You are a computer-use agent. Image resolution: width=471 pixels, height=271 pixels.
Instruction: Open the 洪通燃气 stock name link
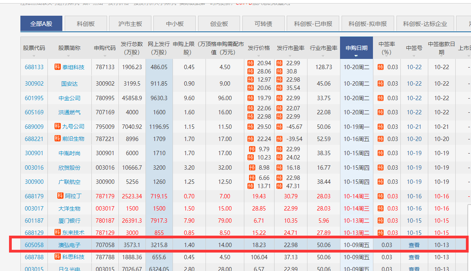69,112
